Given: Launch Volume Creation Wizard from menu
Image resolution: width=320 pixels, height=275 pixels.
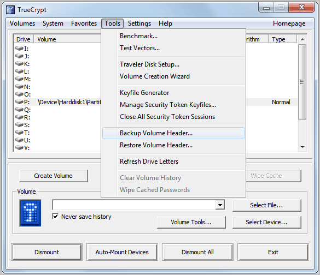Looking at the screenshot, I should 173,76.
